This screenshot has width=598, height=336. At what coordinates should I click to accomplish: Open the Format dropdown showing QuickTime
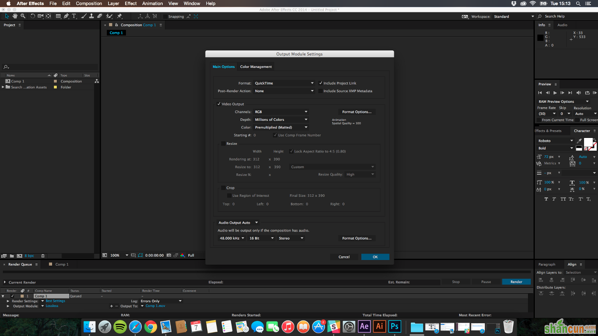[284, 83]
